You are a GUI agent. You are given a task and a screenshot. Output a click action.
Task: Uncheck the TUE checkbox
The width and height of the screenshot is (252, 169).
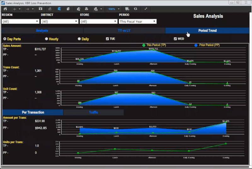(x=107, y=39)
